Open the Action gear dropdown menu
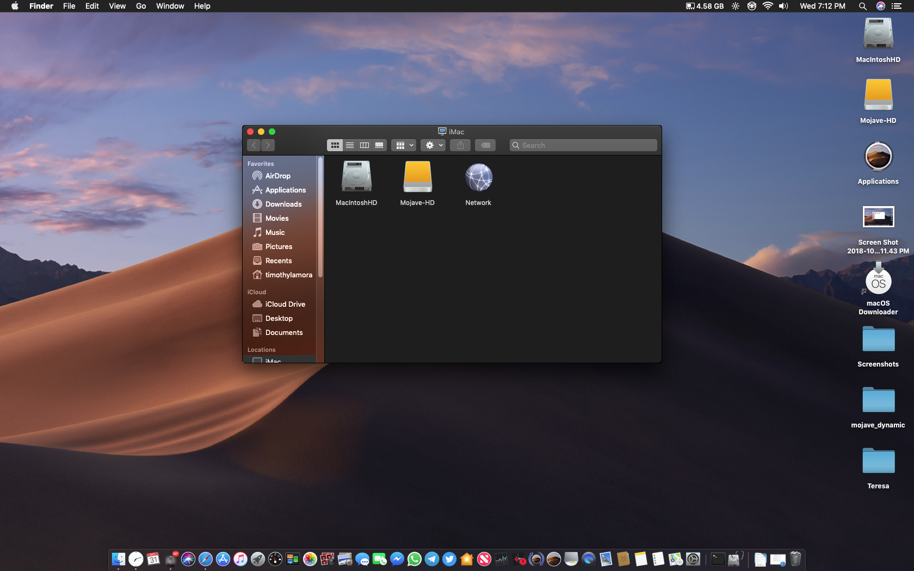Viewport: 914px width, 571px height. (434, 145)
